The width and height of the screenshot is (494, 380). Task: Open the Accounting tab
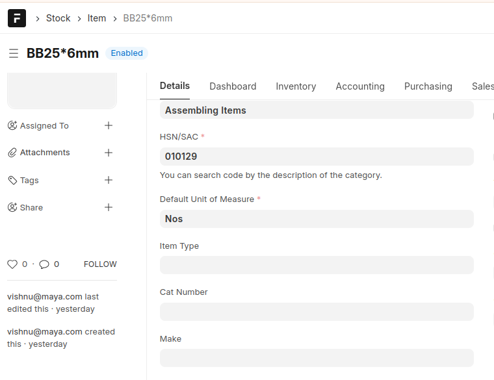tap(360, 86)
